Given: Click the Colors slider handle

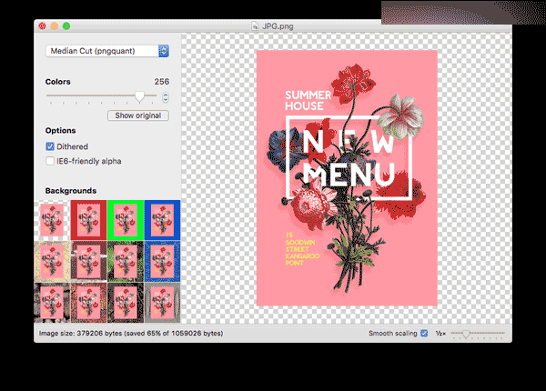Looking at the screenshot, I should (x=139, y=95).
